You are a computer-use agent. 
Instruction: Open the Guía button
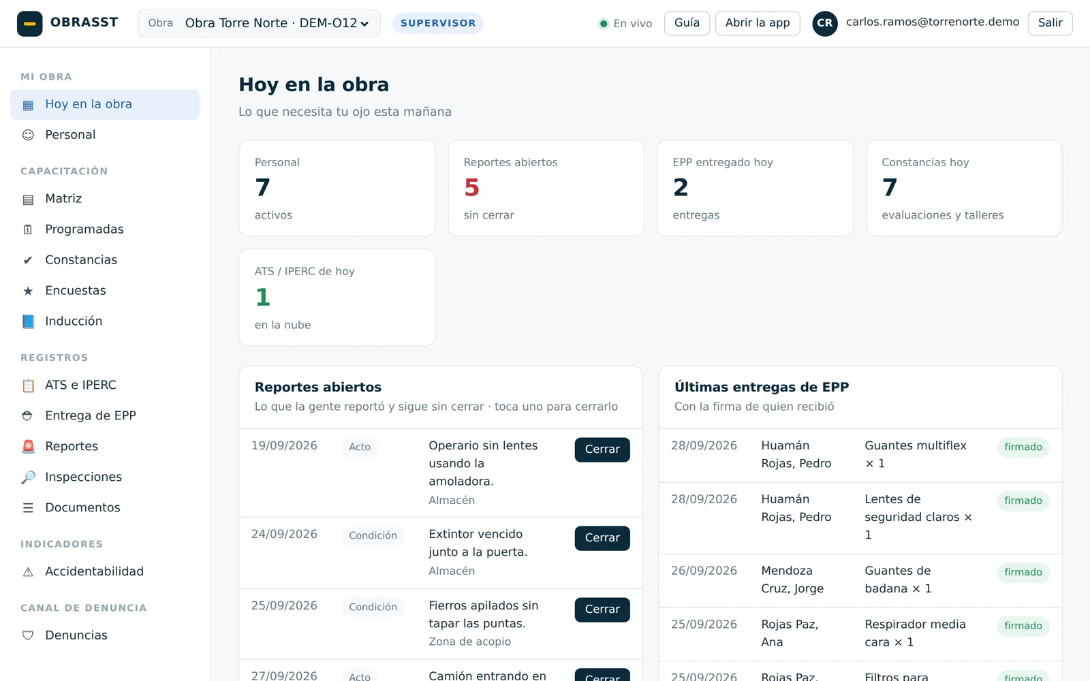tap(687, 23)
